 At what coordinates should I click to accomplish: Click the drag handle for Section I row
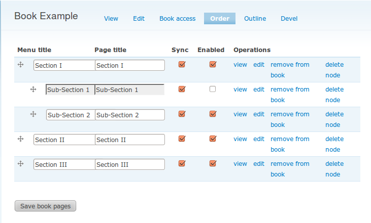[21, 65]
